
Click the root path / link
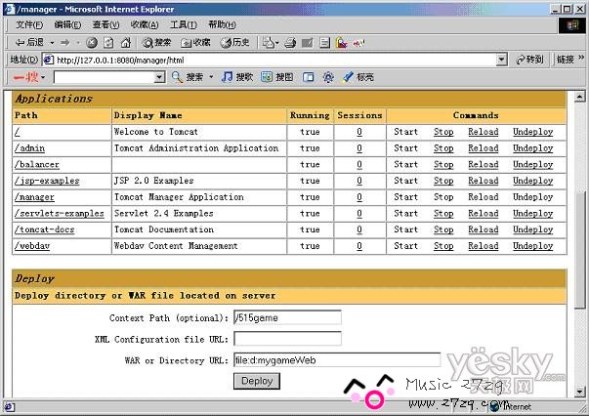(18, 132)
